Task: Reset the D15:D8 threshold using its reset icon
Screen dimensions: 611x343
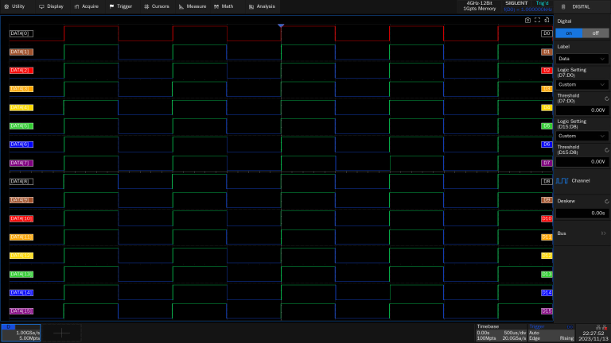Action: (606, 149)
